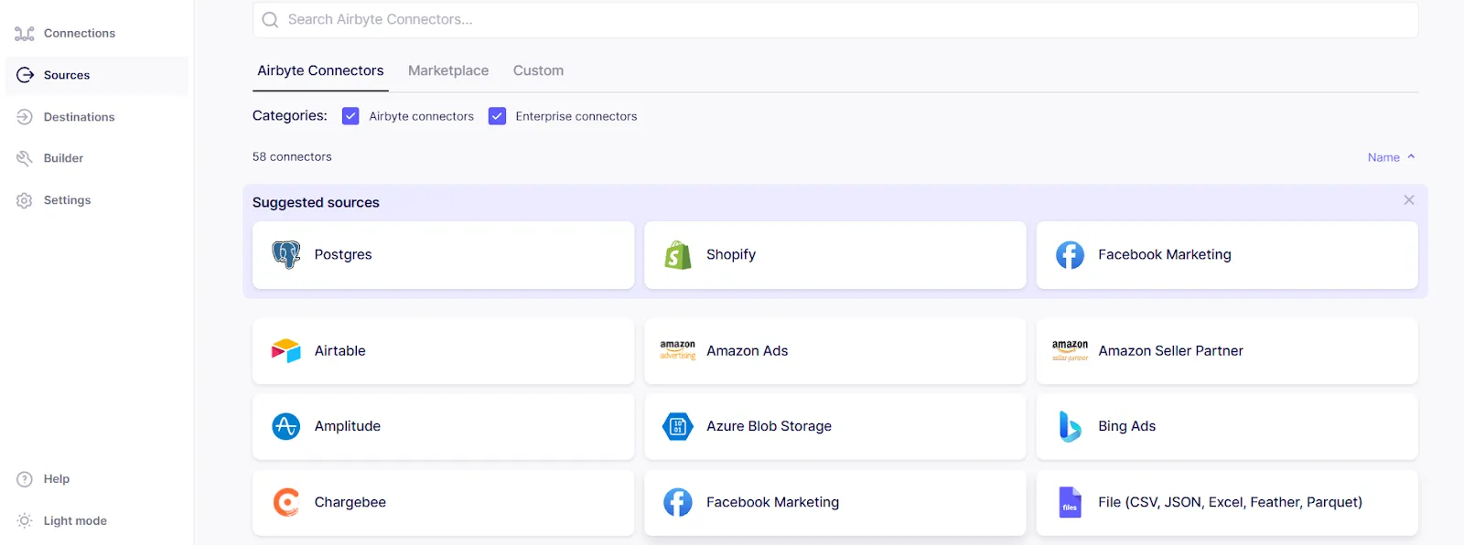This screenshot has width=1464, height=545.
Task: Uncheck the Airbyte connectors checkbox
Action: (350, 116)
